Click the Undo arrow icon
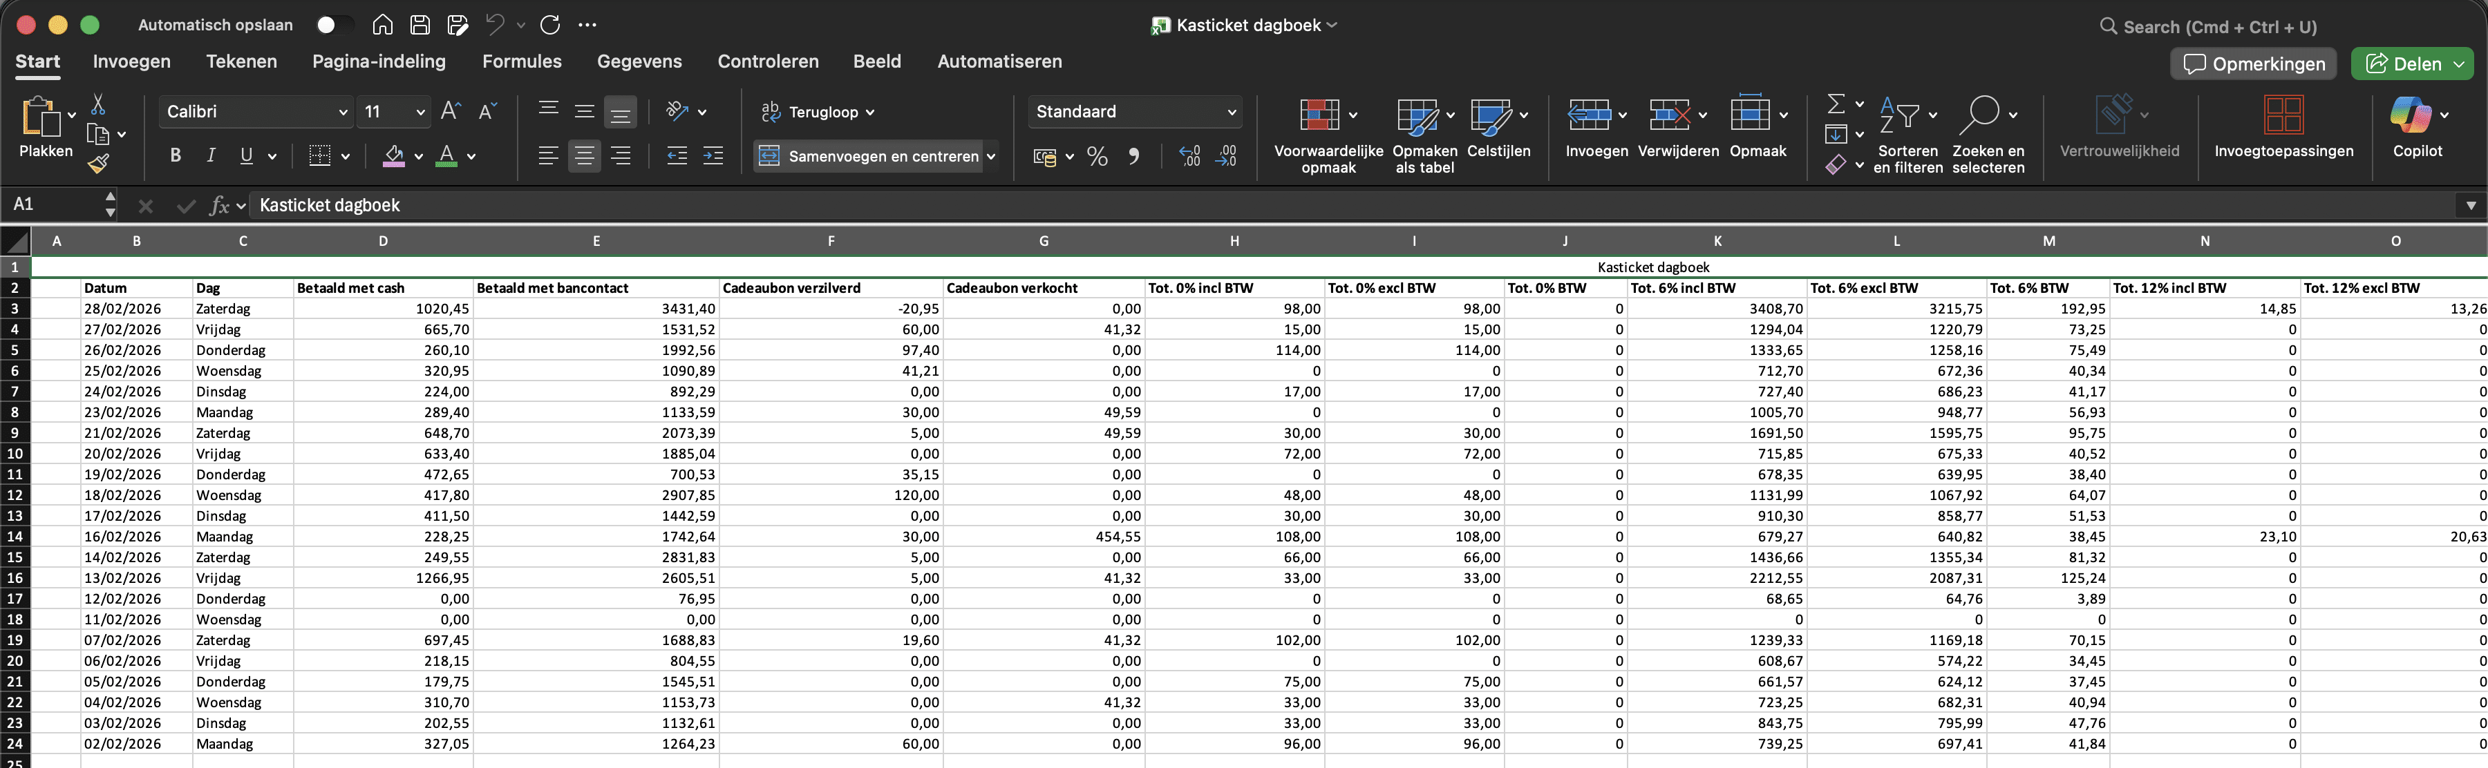 (496, 25)
